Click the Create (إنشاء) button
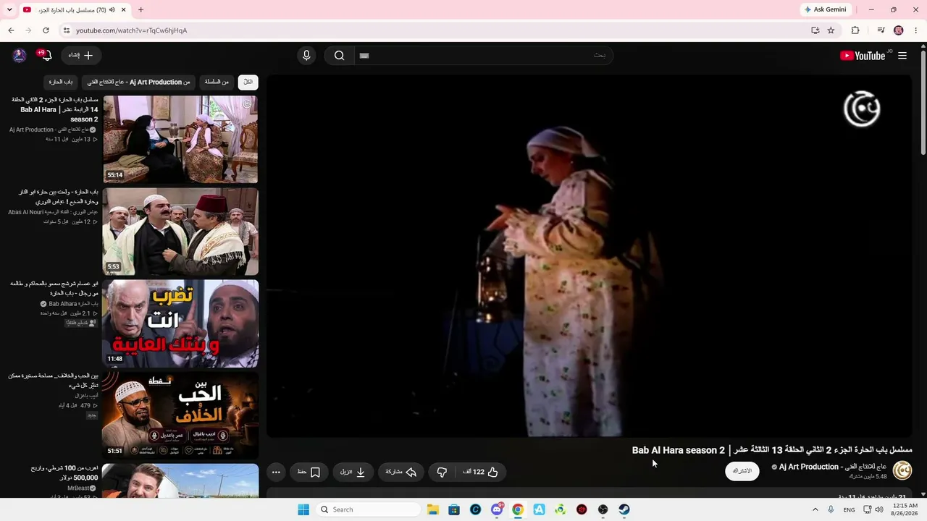Image resolution: width=927 pixels, height=521 pixels. [x=81, y=56]
